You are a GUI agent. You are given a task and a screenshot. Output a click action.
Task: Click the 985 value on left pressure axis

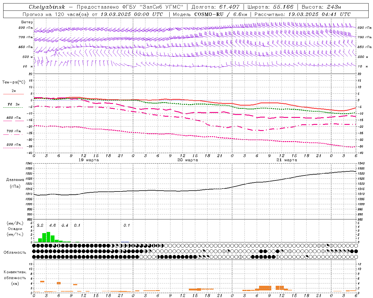30,219
